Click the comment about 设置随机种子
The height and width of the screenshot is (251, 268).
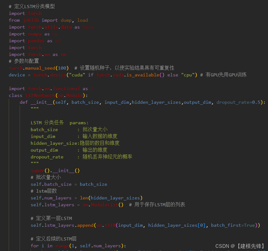pos(124,68)
